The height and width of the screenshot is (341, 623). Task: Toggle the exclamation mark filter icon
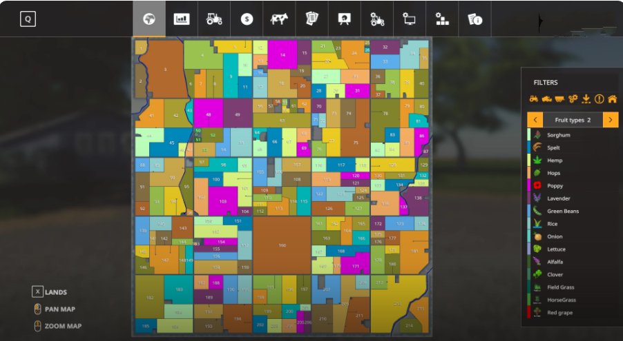pyautogui.click(x=599, y=99)
